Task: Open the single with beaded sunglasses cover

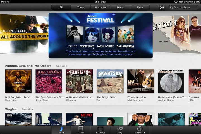Action: (x=141, y=119)
